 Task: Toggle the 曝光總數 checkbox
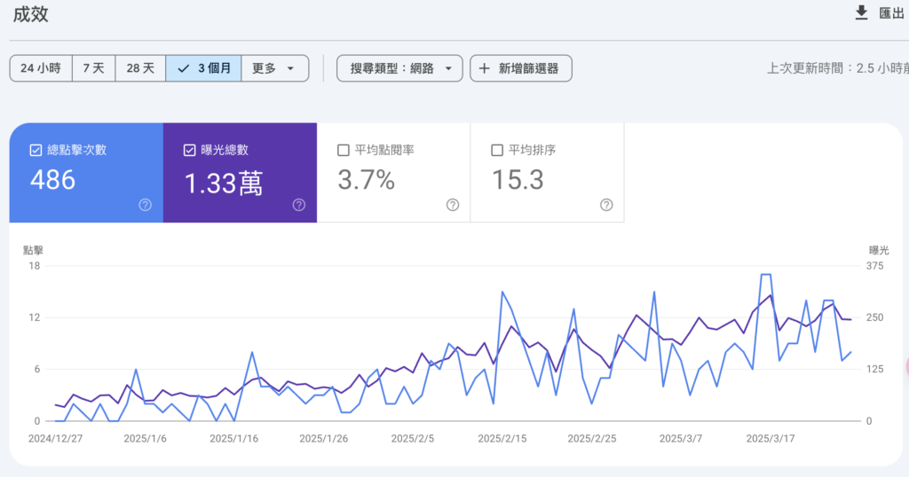tap(189, 151)
